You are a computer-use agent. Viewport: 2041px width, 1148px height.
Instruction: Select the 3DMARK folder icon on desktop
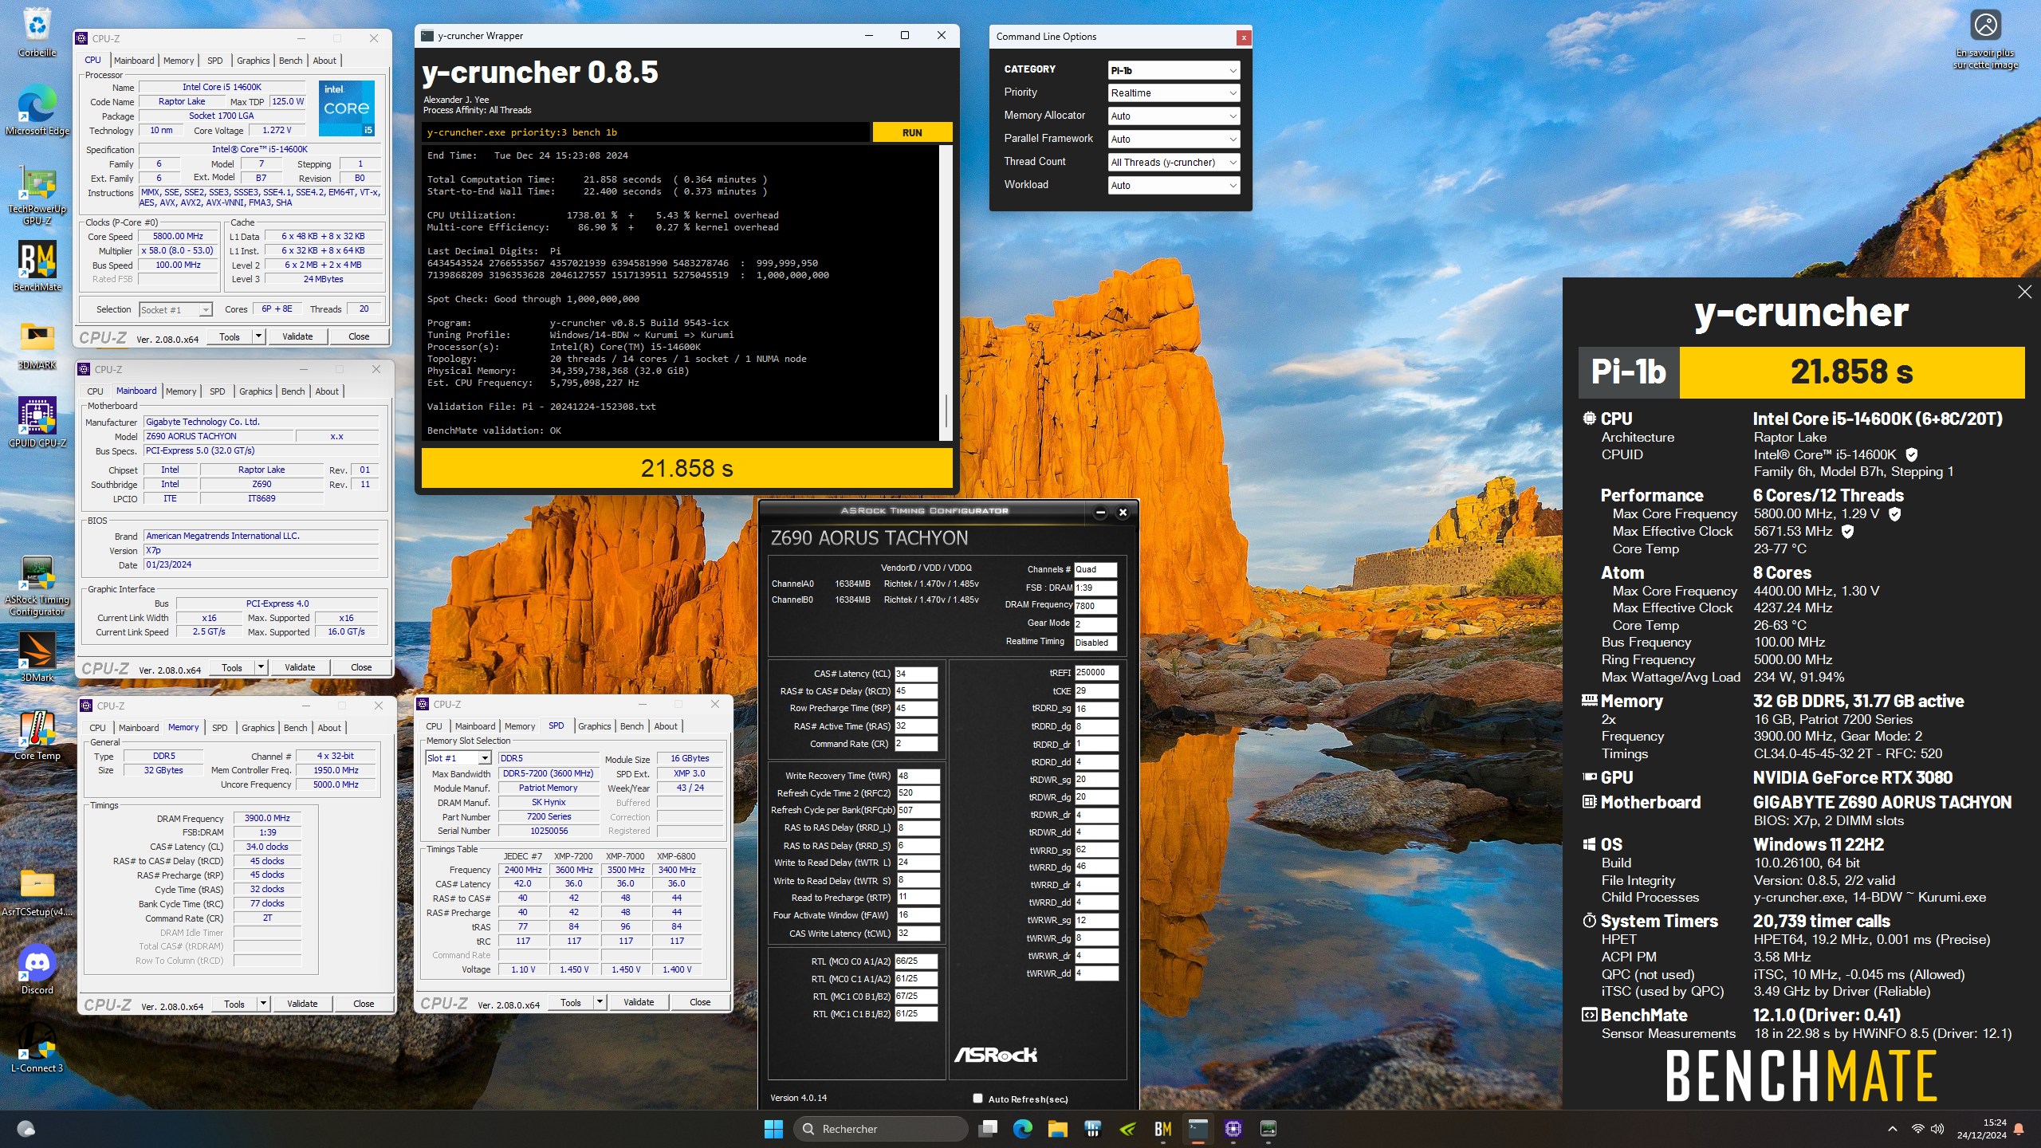pos(37,345)
